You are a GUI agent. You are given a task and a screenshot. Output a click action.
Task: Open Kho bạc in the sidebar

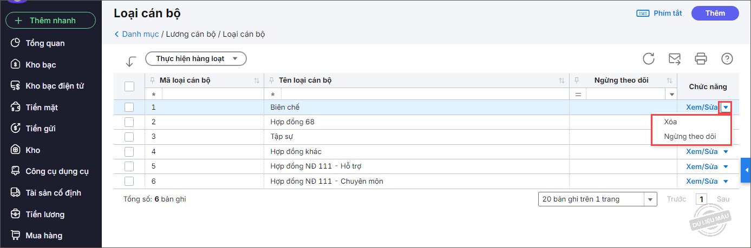click(x=41, y=65)
